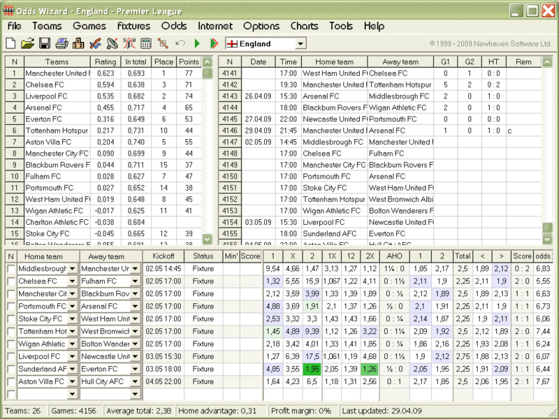Screen dimensions: 559x419
Task: Expand the Hull City AFC away team dropdown
Action: (136, 381)
